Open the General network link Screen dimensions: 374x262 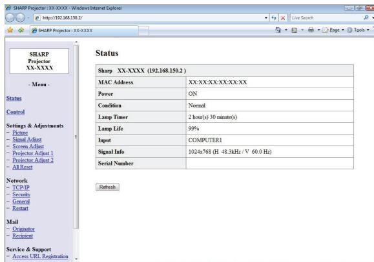(21, 201)
